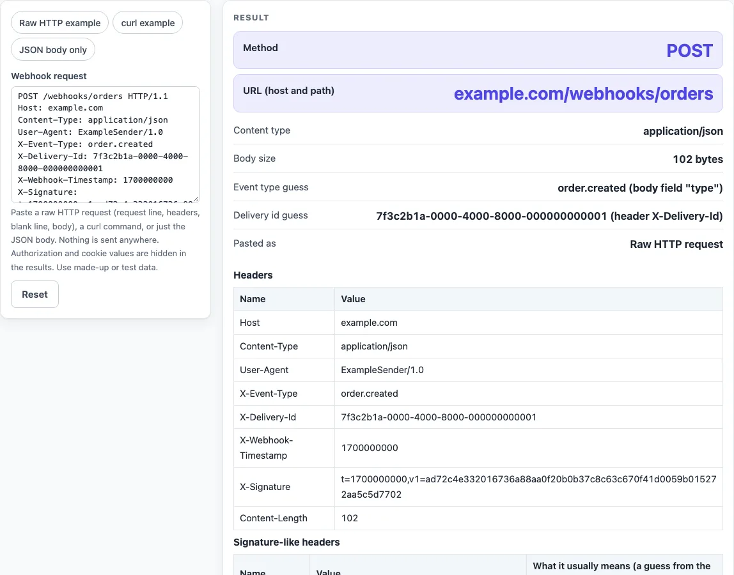This screenshot has width=734, height=575.
Task: Click the Content-Type header name cell
Action: [284, 346]
